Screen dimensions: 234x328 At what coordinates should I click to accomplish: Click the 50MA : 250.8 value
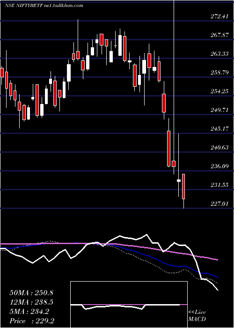click(31, 293)
